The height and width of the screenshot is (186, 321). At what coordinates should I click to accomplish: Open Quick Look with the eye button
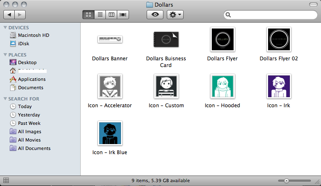155,15
